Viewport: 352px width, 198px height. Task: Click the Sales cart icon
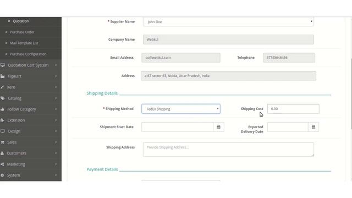point(2,142)
